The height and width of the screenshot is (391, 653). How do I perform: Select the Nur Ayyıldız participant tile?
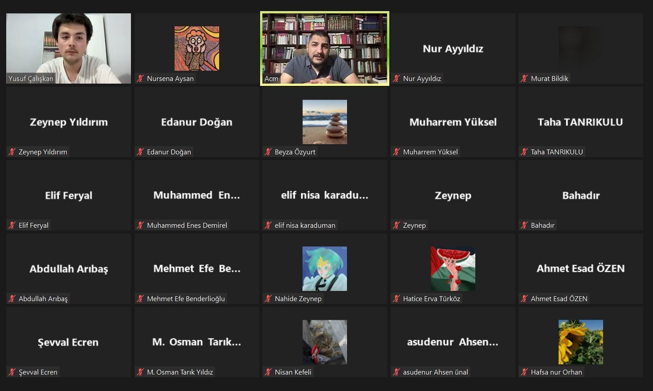point(453,48)
